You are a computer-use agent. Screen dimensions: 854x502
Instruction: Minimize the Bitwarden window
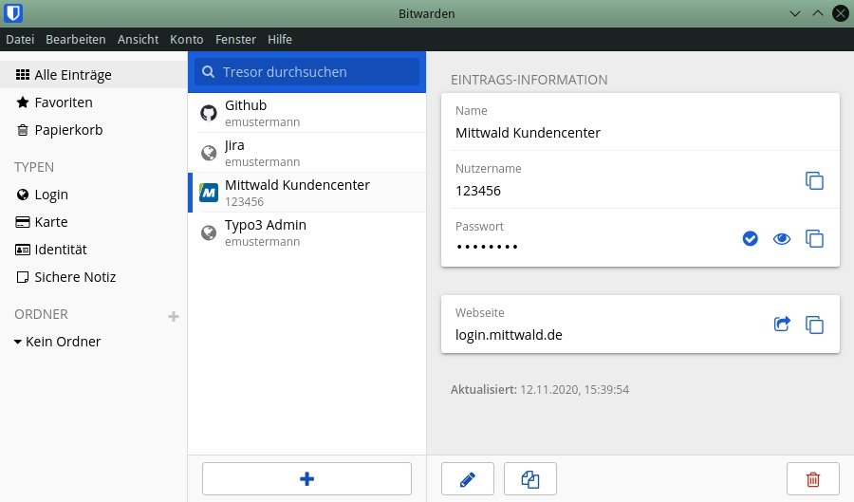[795, 13]
